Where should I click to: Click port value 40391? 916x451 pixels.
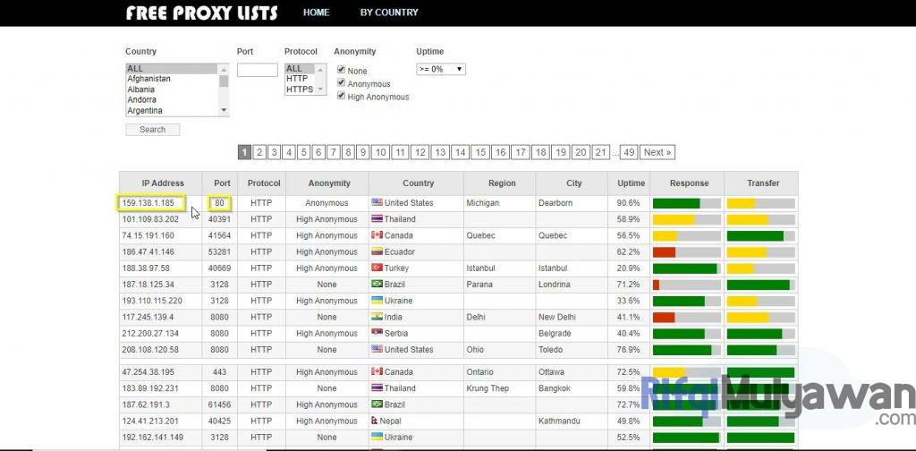tap(220, 219)
